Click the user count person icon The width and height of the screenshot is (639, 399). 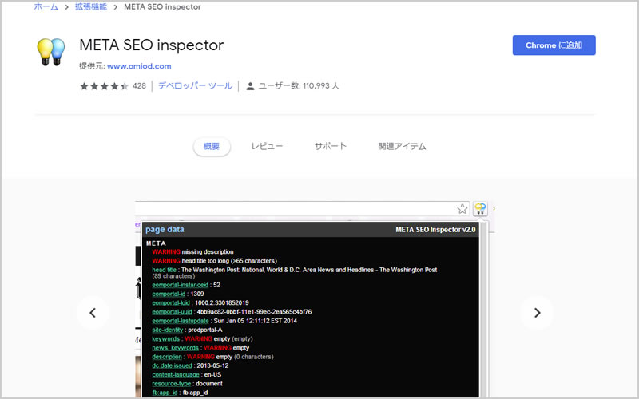click(x=250, y=86)
